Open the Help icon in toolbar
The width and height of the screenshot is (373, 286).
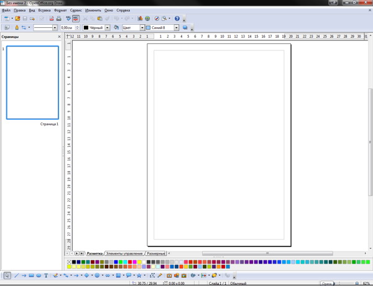[177, 19]
